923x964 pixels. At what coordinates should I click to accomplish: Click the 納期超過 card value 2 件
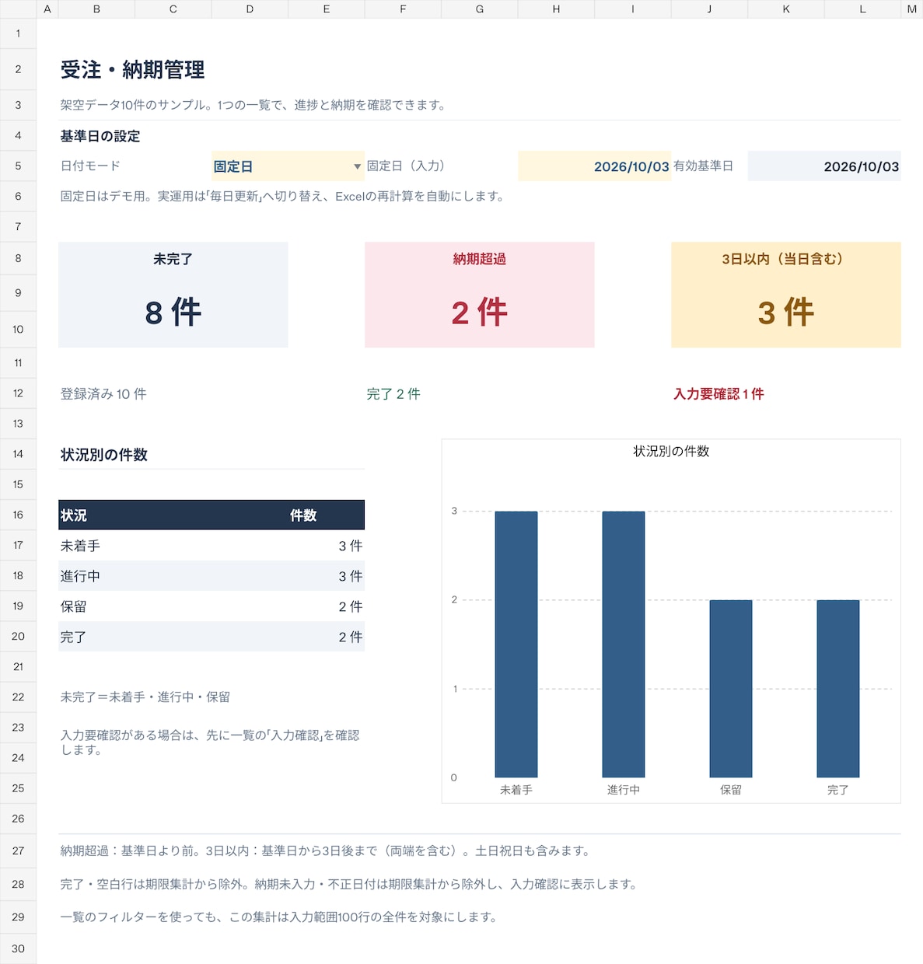pos(480,313)
